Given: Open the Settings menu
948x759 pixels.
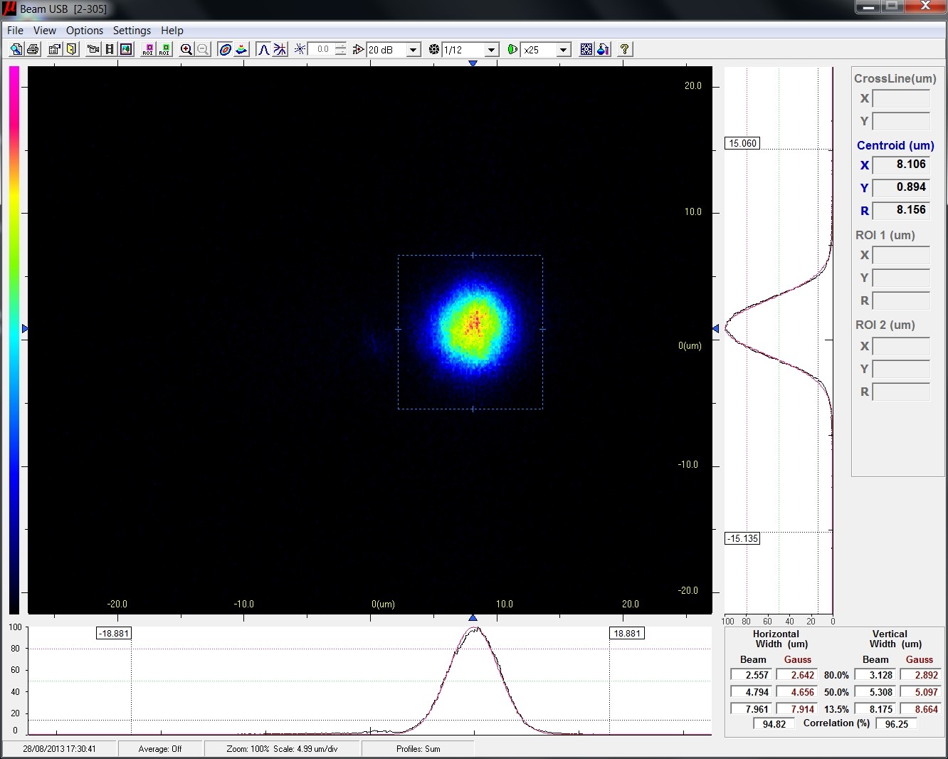Looking at the screenshot, I should coord(132,30).
